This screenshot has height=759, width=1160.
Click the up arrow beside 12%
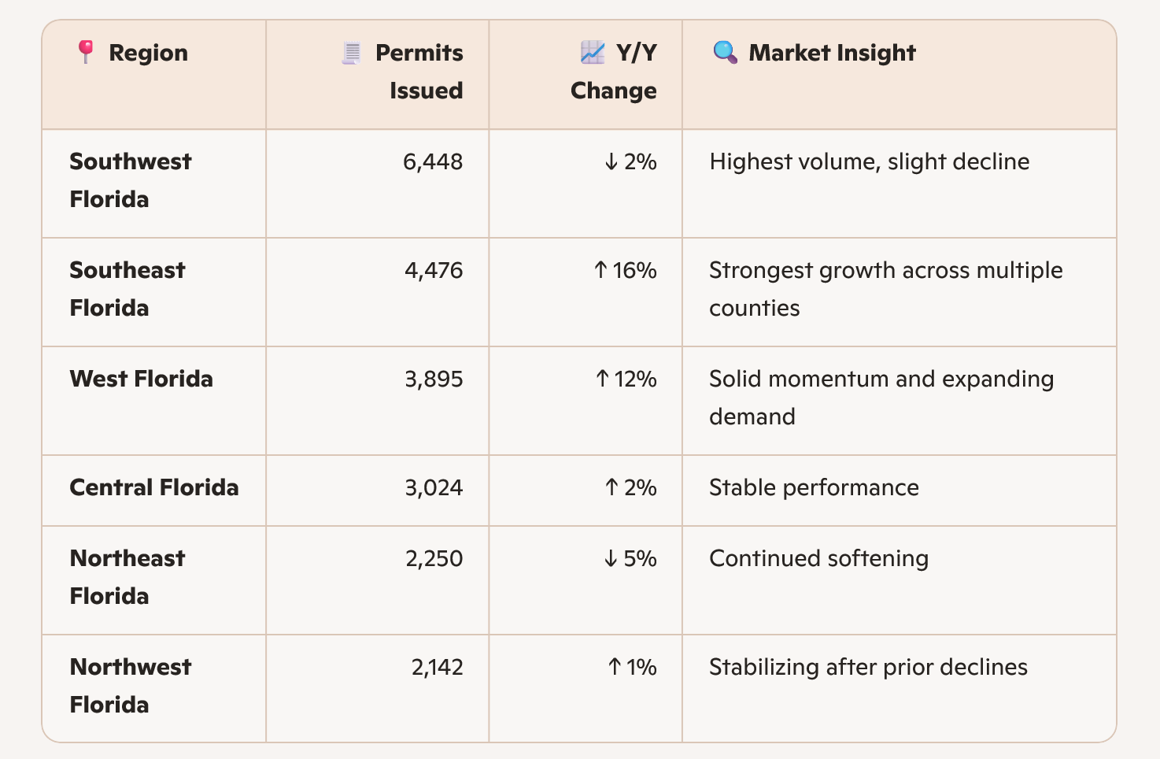602,379
